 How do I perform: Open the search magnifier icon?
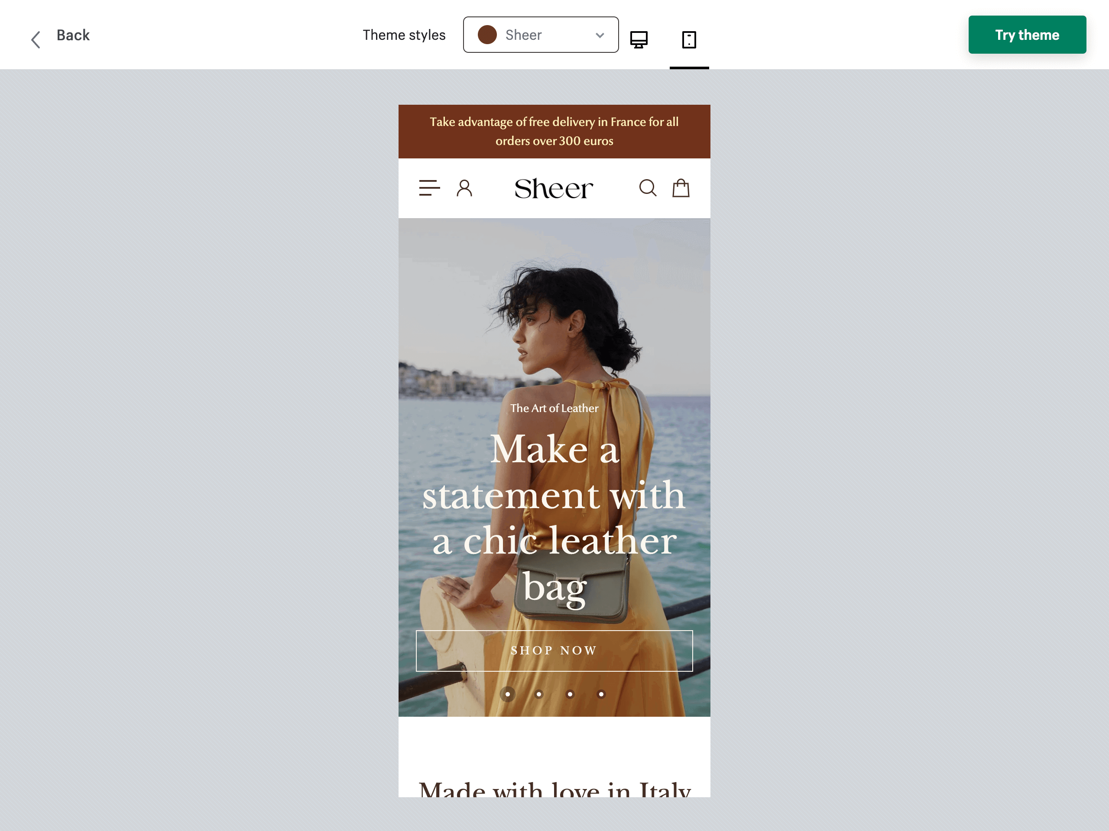(647, 188)
